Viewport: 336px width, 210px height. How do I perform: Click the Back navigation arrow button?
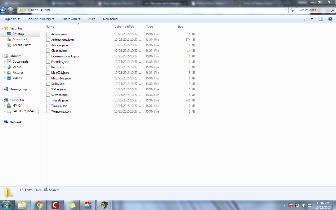coord(3,10)
